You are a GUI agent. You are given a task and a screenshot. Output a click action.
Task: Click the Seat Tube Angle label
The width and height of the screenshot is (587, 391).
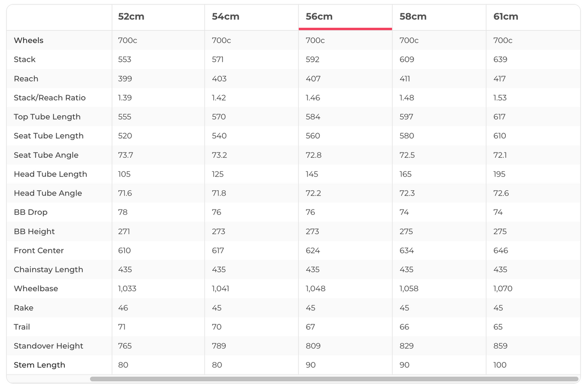point(46,155)
